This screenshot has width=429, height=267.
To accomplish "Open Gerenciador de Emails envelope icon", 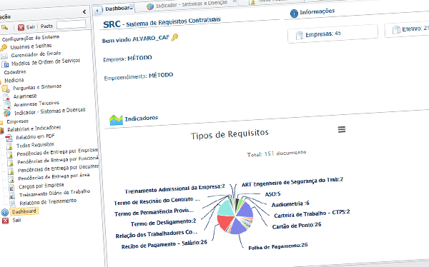I will tap(4, 56).
